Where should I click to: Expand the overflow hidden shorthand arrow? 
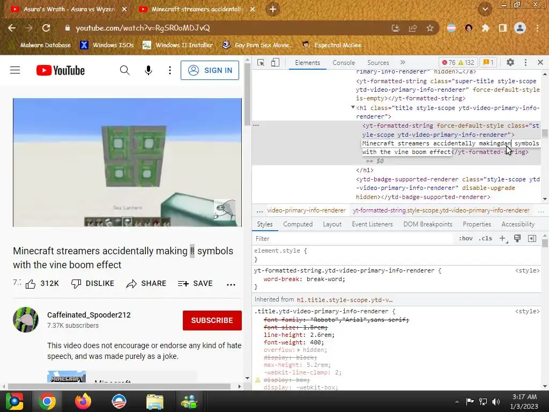pyautogui.click(x=299, y=350)
